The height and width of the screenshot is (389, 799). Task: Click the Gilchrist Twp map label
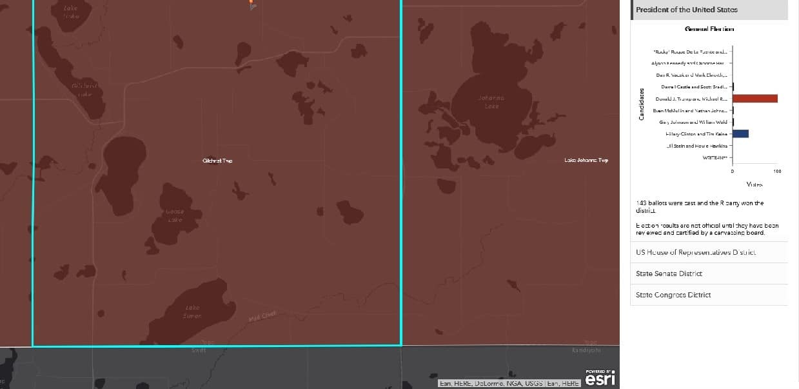point(217,161)
